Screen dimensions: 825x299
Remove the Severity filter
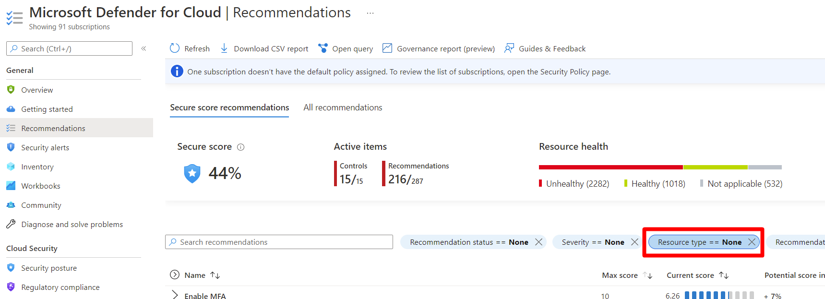634,242
